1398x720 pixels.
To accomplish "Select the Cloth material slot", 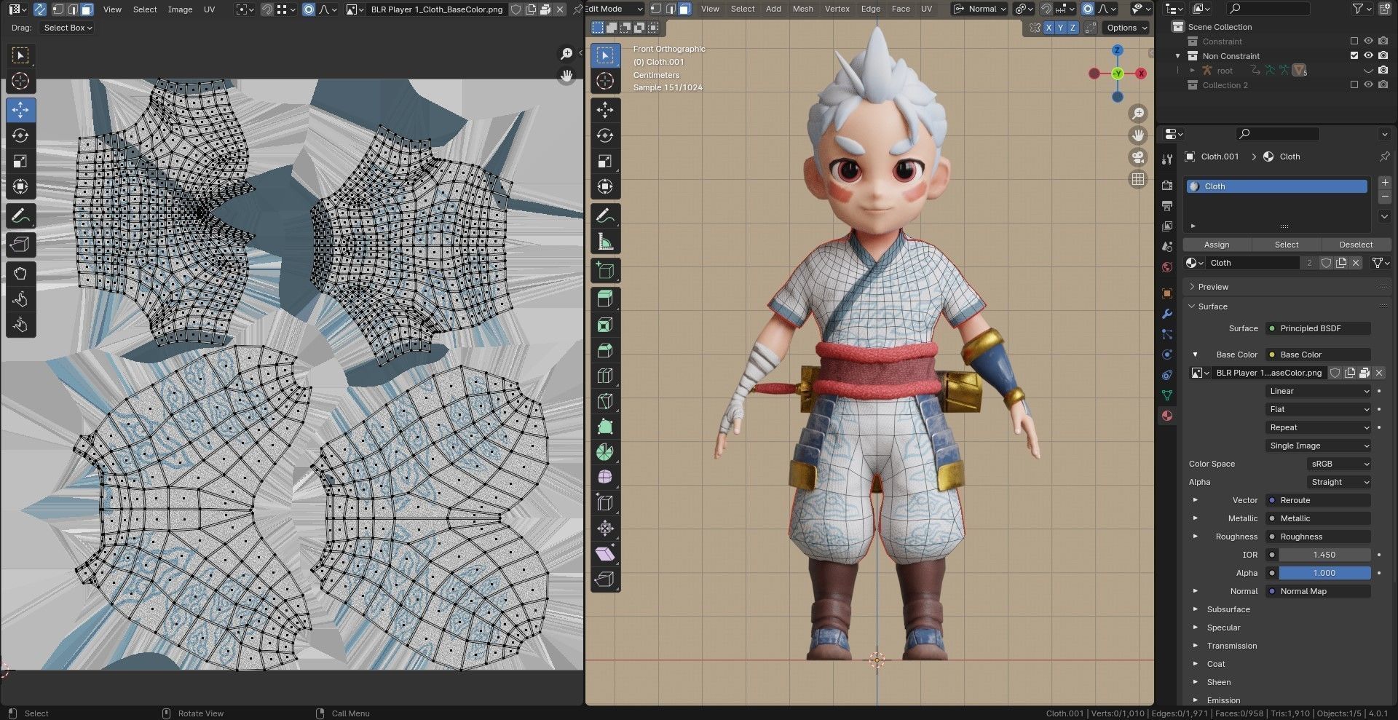I will pos(1277,186).
